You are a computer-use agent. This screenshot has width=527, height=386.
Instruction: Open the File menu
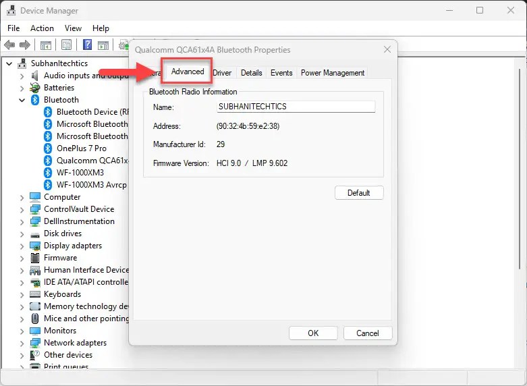(x=13, y=28)
